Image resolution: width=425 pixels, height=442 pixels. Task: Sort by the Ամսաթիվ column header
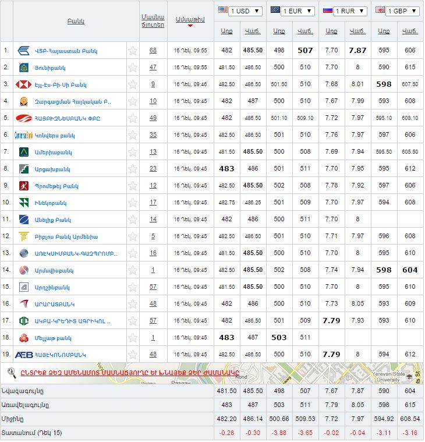tap(190, 19)
